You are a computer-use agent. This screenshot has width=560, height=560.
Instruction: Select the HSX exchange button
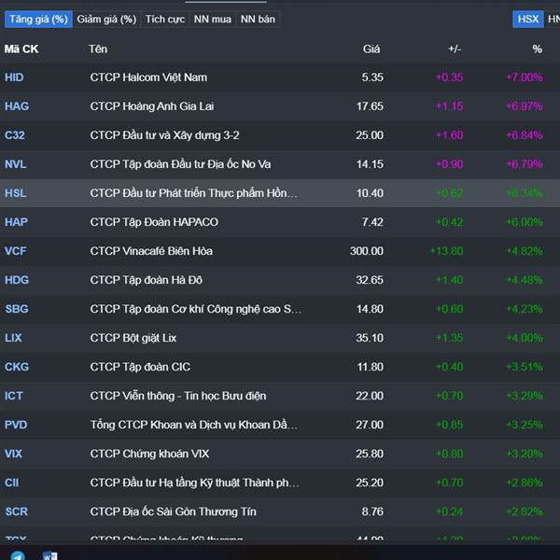527,19
